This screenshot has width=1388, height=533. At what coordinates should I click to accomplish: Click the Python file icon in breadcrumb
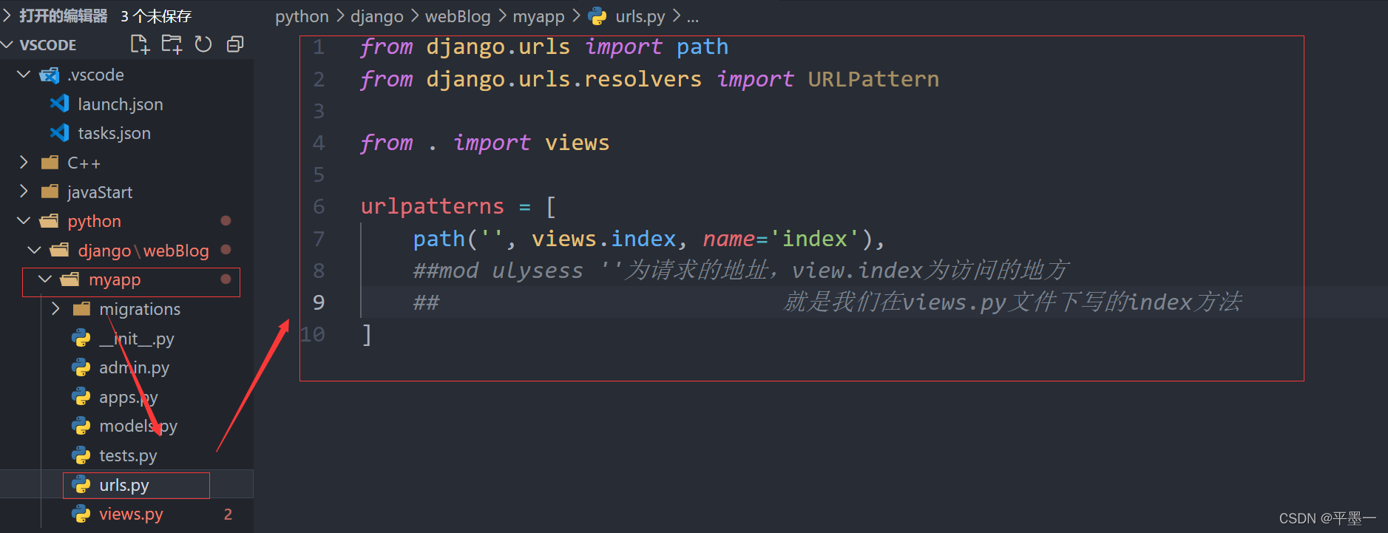[x=597, y=16]
